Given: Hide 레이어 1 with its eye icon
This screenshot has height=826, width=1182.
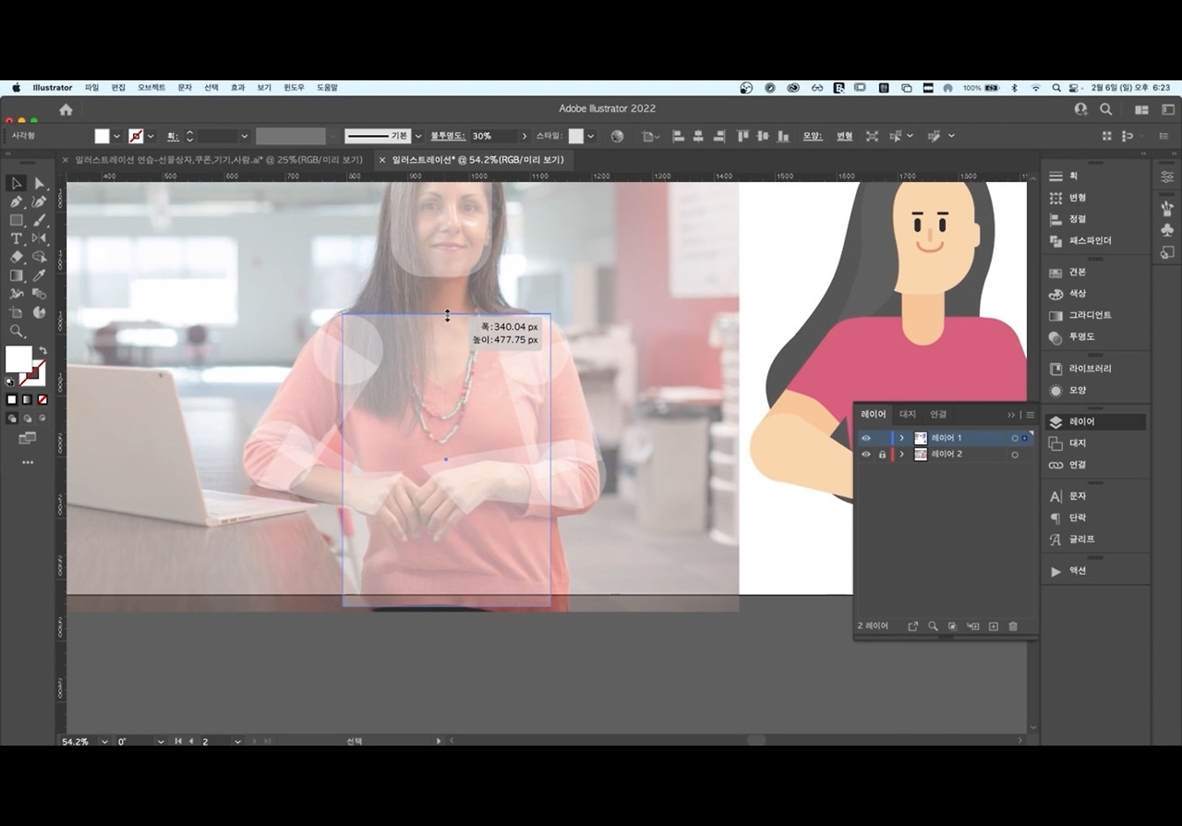Looking at the screenshot, I should coord(865,438).
